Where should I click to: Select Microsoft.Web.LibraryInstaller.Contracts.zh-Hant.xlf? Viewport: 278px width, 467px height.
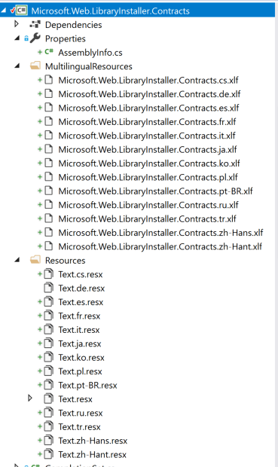[x=160, y=246]
